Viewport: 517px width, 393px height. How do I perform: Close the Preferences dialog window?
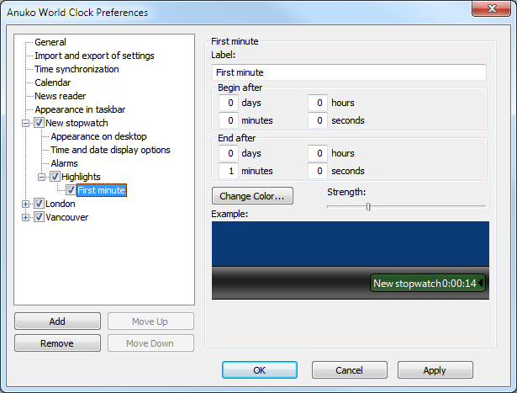(493, 12)
